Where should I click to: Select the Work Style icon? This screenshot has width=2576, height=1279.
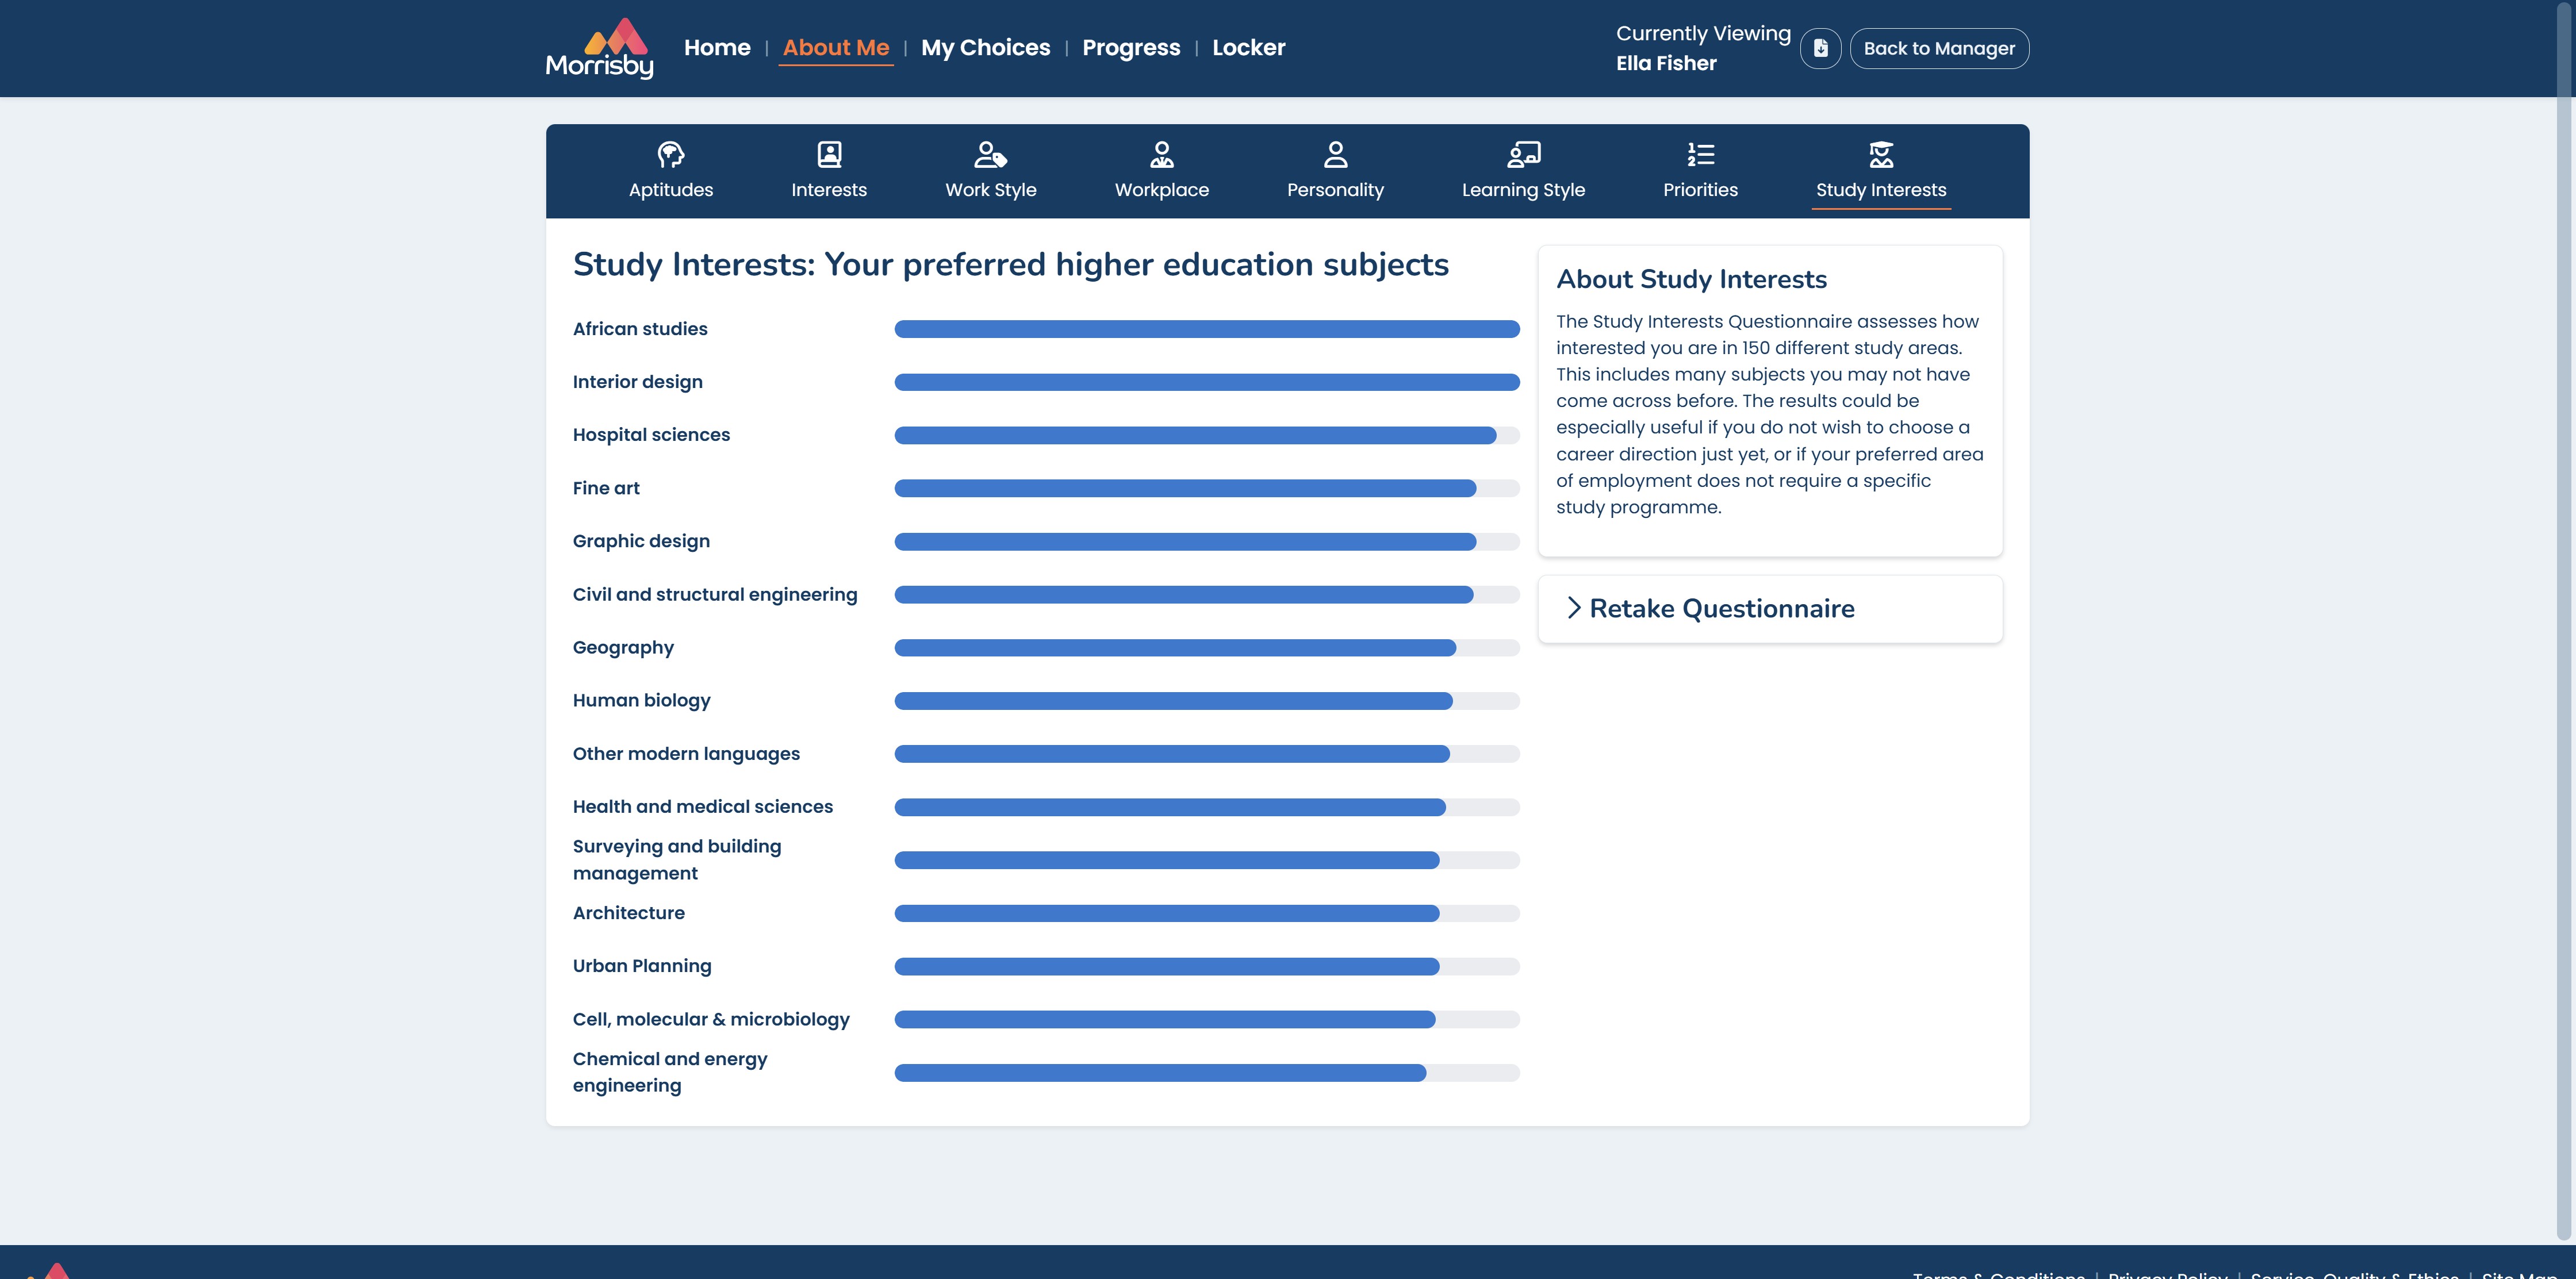[x=990, y=154]
